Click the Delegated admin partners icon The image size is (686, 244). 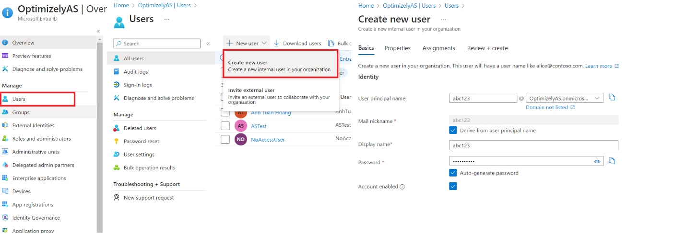(x=5, y=165)
